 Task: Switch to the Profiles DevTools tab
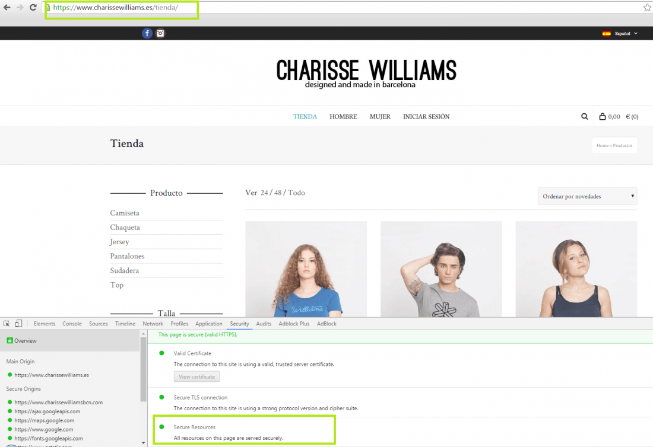(179, 324)
